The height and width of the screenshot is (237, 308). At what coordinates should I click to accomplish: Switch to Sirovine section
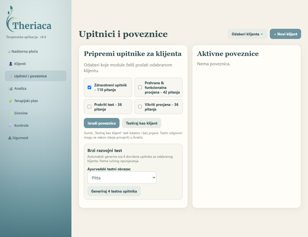click(36, 113)
